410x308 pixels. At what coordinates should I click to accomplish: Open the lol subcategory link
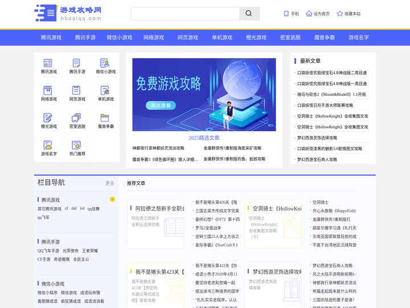[x=82, y=209]
